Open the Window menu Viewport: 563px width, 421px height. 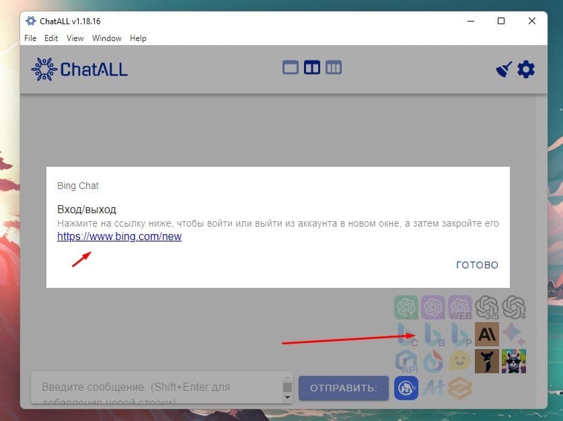coord(107,38)
